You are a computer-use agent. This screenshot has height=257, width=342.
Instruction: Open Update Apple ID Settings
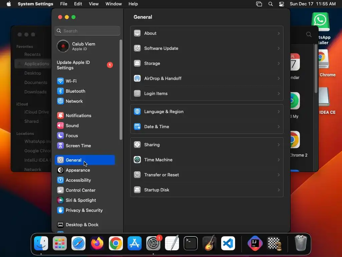pyautogui.click(x=85, y=65)
